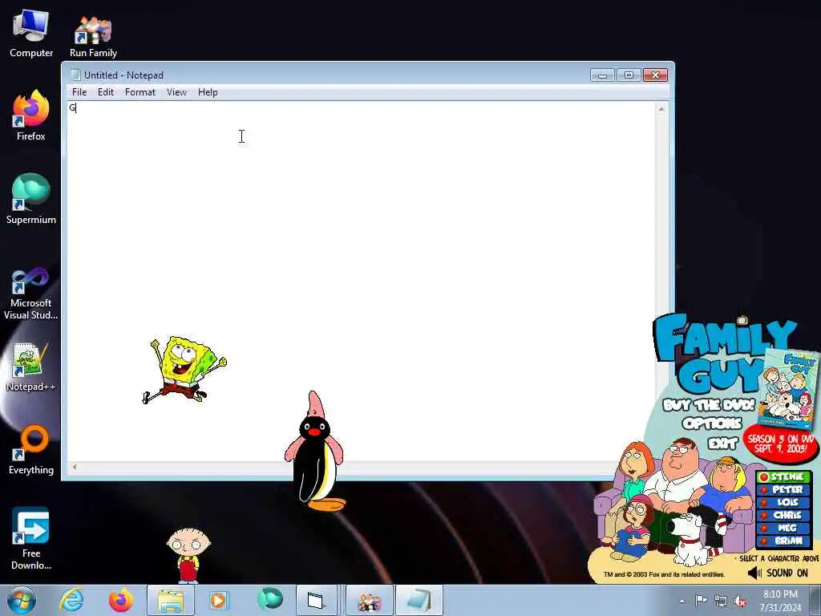Image resolution: width=821 pixels, height=616 pixels.
Task: Open the Format menu in Notepad
Action: point(140,92)
